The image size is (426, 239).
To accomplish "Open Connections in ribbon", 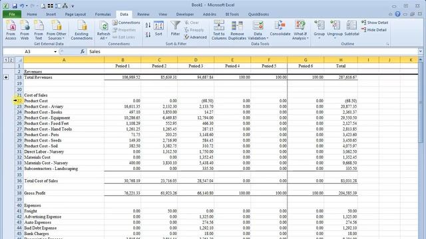I will click(x=126, y=23).
